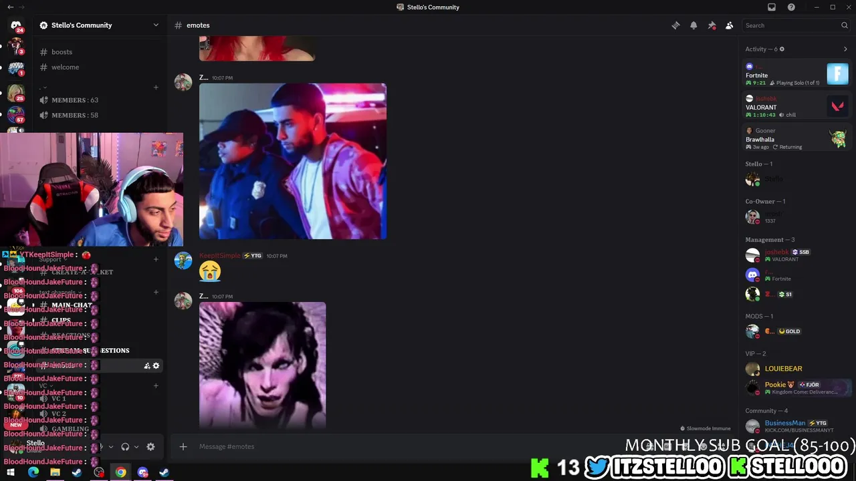The image size is (856, 481).
Task: Open File Explorer from taskbar
Action: (x=55, y=472)
